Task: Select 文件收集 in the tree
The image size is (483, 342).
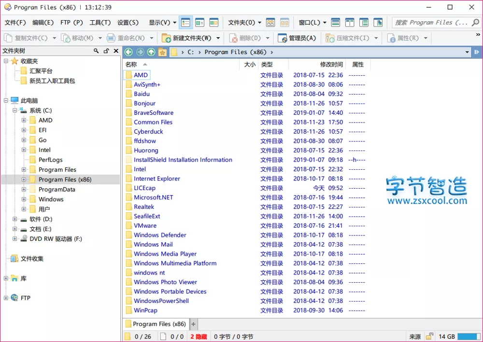Action: pyautogui.click(x=32, y=259)
